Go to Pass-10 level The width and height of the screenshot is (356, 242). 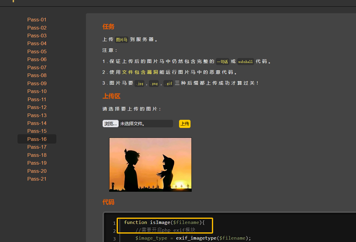37,91
